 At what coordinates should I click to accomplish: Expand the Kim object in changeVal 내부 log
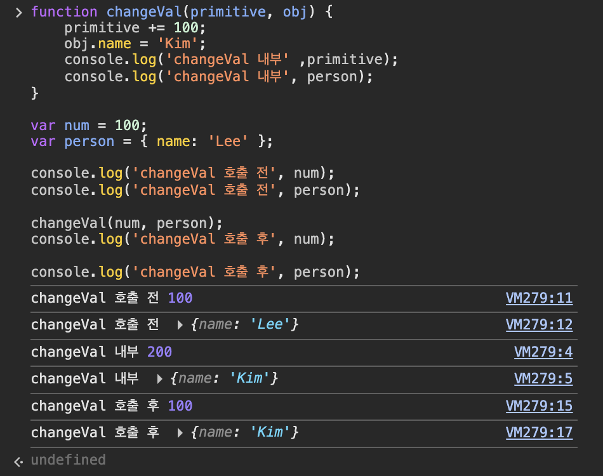pos(160,379)
